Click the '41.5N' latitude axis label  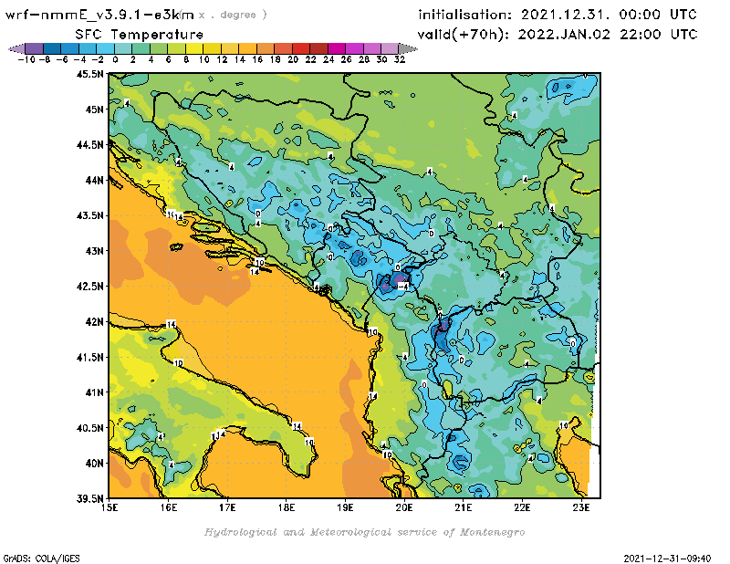click(x=90, y=357)
